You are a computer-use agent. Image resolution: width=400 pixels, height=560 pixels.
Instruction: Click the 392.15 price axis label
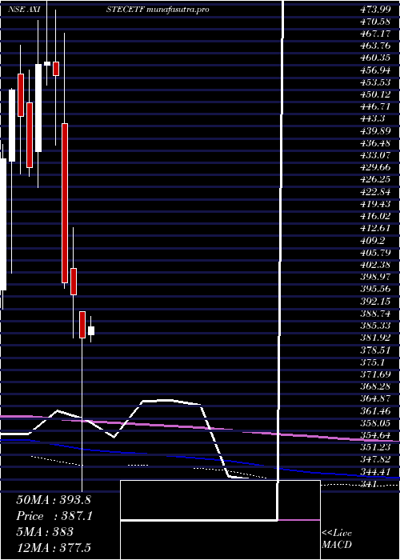tap(374, 301)
